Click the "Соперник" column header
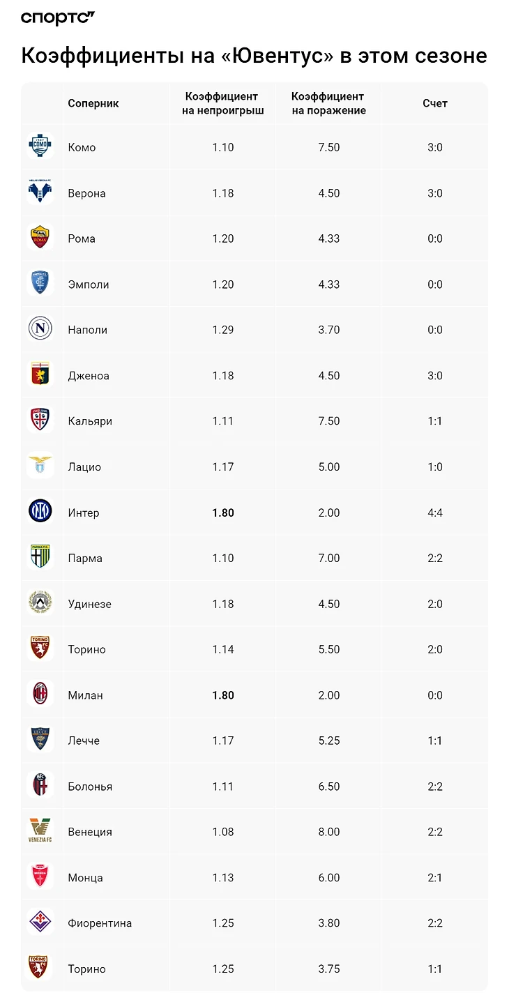This screenshot has width=509, height=1002. [x=93, y=103]
